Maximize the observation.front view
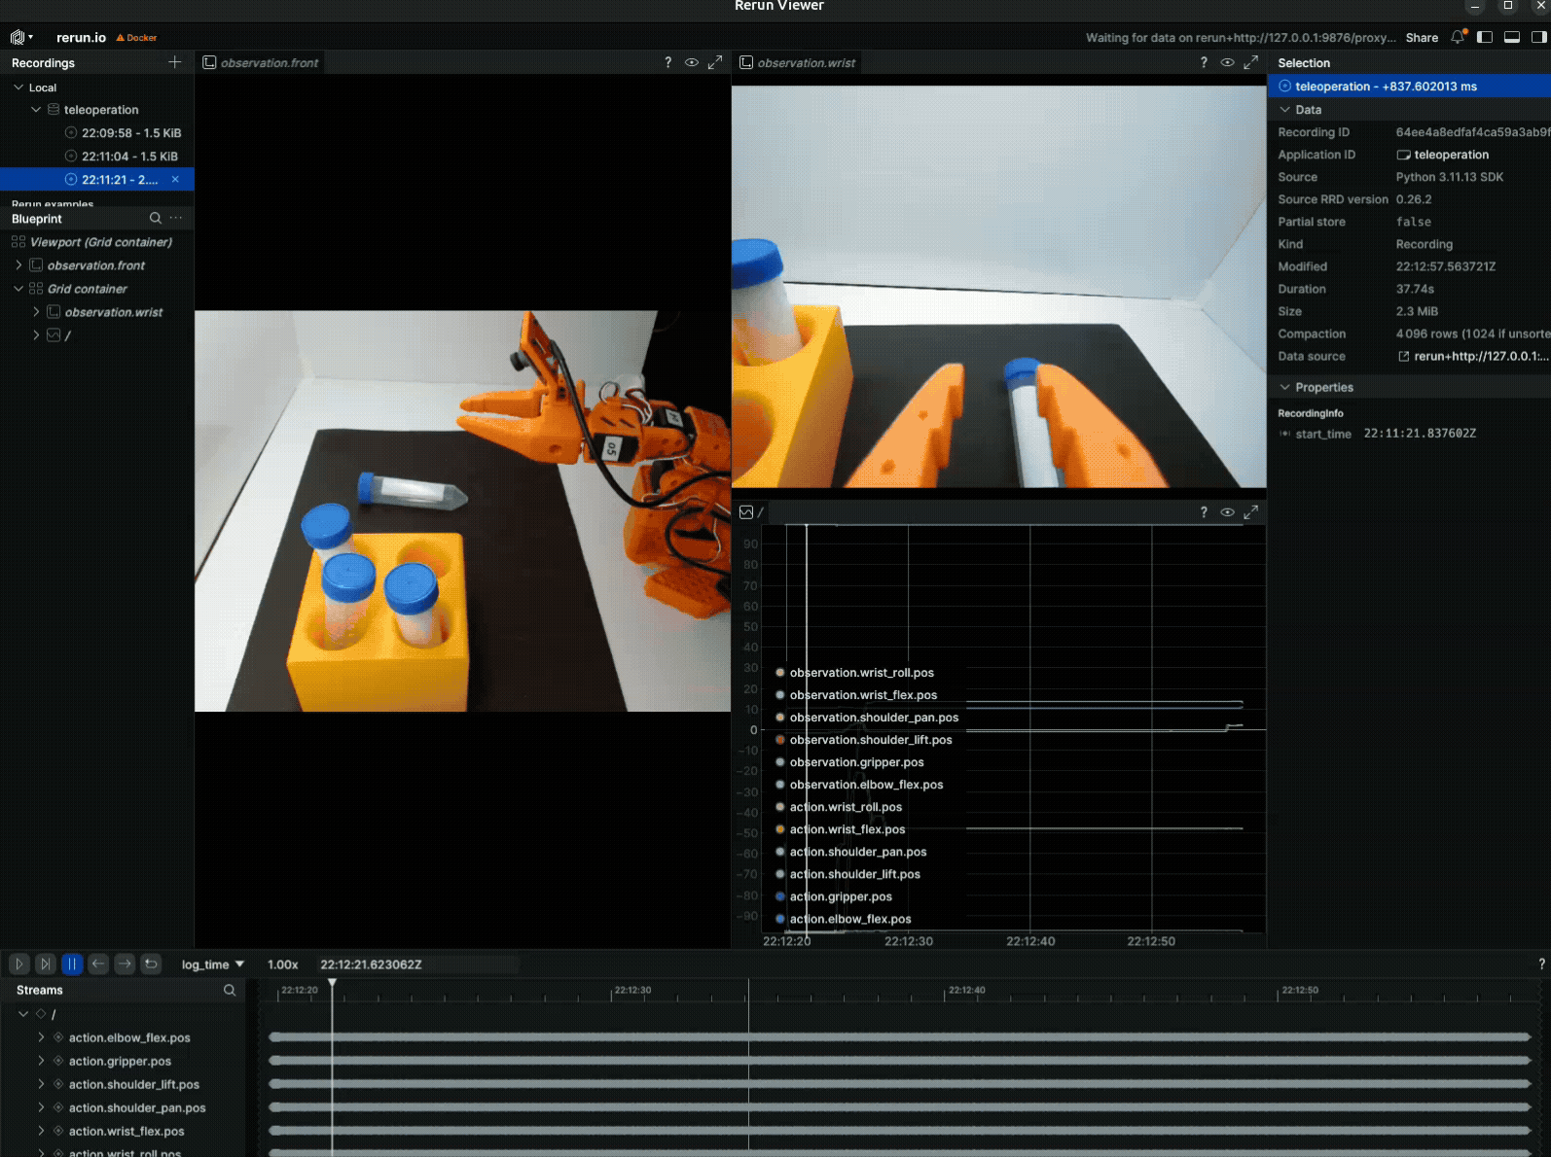Image resolution: width=1551 pixels, height=1157 pixels. (x=715, y=62)
